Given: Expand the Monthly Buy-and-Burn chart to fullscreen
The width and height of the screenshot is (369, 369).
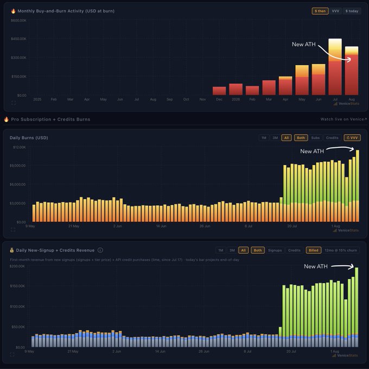Looking at the screenshot, I should [x=14, y=103].
